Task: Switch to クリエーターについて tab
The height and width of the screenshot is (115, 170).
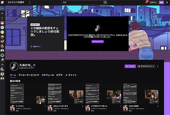Action: click(x=29, y=75)
